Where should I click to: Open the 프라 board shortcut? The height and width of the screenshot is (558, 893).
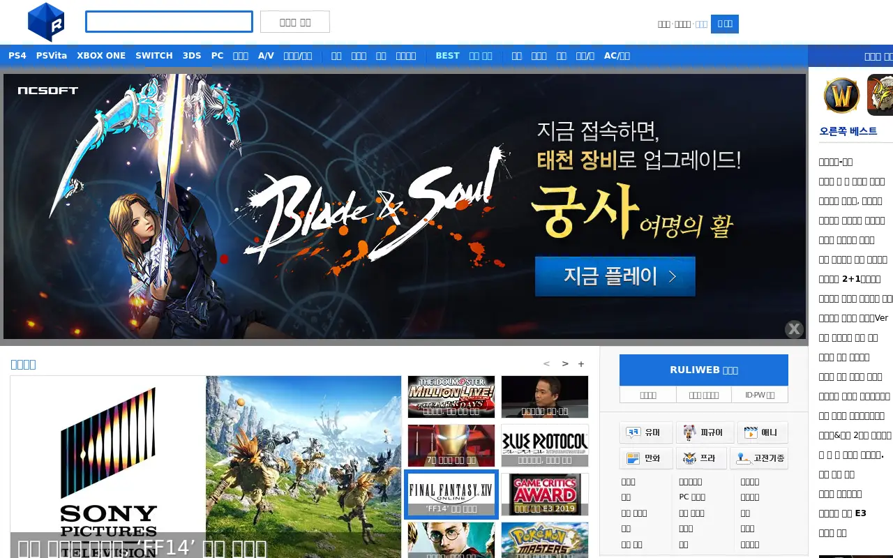point(700,458)
